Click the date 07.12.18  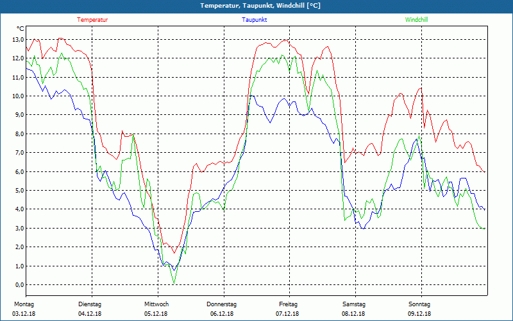click(287, 314)
